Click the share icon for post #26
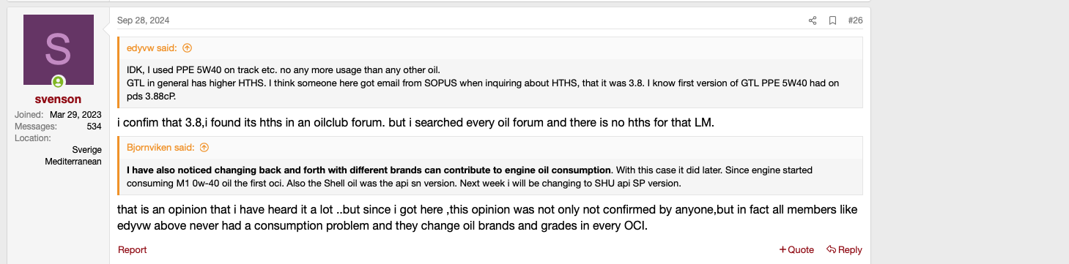The image size is (1069, 264). pyautogui.click(x=813, y=20)
